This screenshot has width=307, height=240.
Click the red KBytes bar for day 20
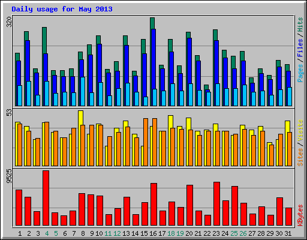coord(189,205)
